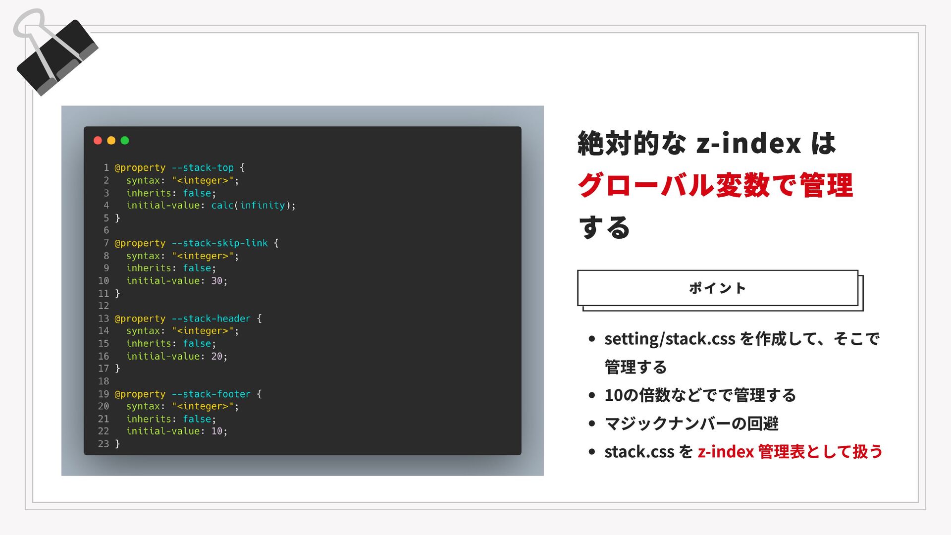Click the red z-index 管理表として扱う text
The image size is (951, 535).
coord(790,452)
